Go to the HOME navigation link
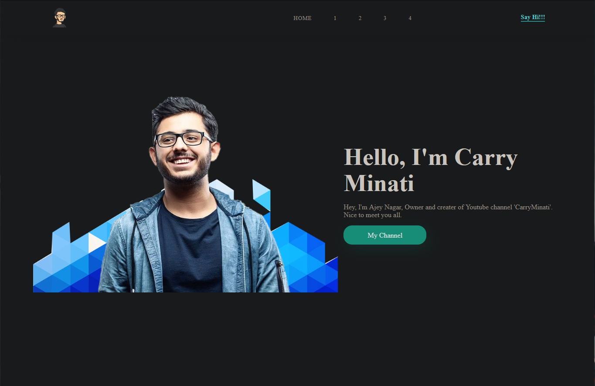This screenshot has width=595, height=386. pos(302,18)
